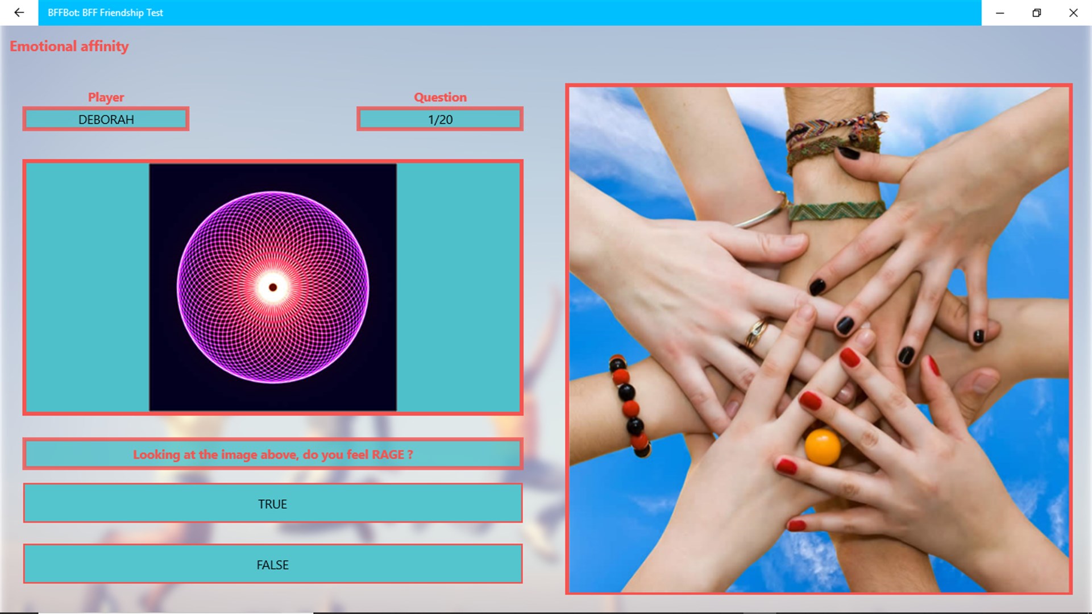The width and height of the screenshot is (1092, 614).
Task: Click the 1/20 question counter box
Action: [440, 119]
